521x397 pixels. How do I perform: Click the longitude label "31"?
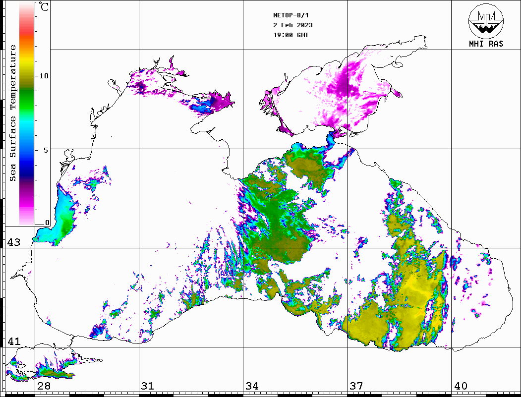coord(148,386)
